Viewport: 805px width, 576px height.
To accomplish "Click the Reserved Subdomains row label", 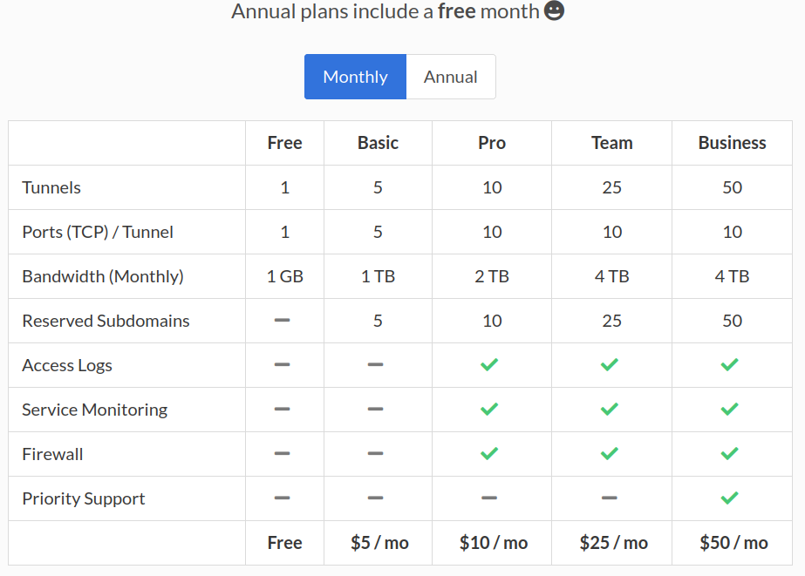I will point(106,321).
